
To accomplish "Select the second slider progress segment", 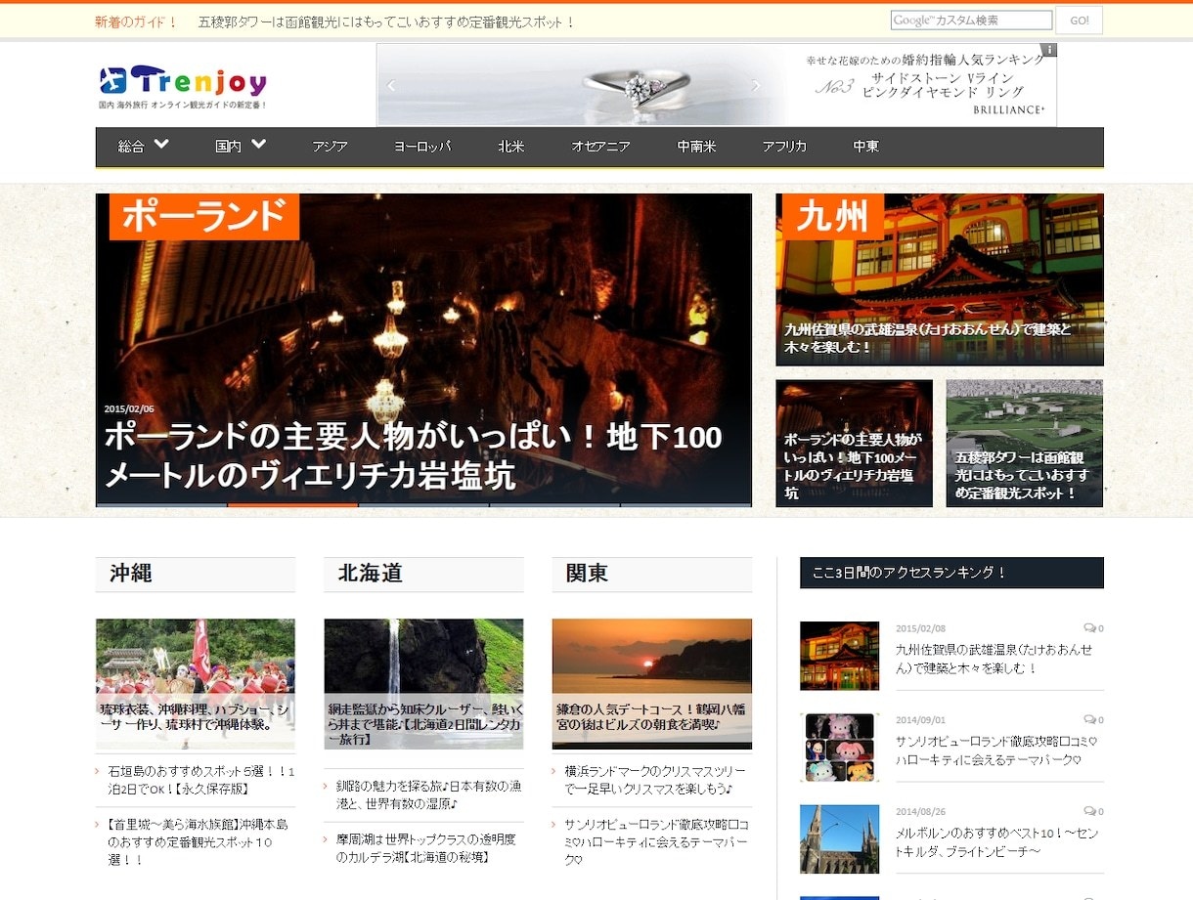I will (x=292, y=505).
